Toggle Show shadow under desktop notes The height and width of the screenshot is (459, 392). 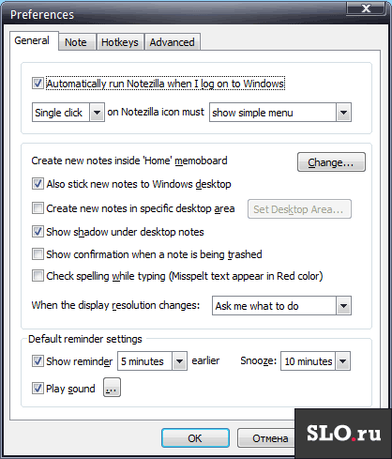click(x=38, y=232)
